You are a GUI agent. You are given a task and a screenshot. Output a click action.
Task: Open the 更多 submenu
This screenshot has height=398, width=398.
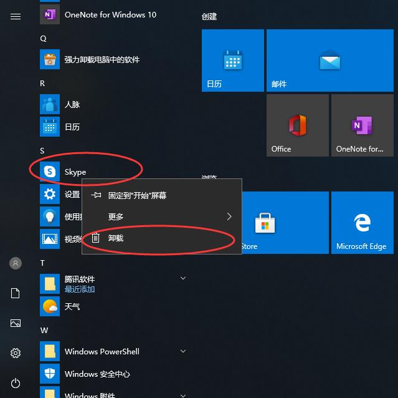click(x=162, y=216)
